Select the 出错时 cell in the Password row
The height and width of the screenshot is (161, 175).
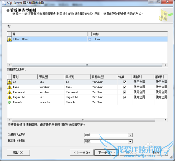[143, 92]
